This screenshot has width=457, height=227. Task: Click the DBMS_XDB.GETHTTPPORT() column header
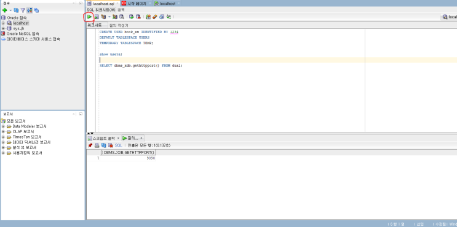pyautogui.click(x=127, y=152)
